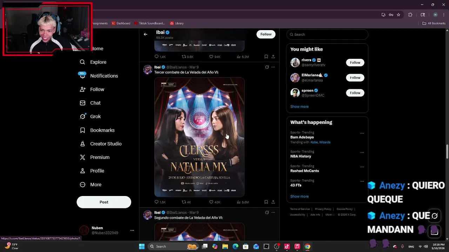Follow spreen suggestion
This screenshot has width=449, height=252.
355,93
